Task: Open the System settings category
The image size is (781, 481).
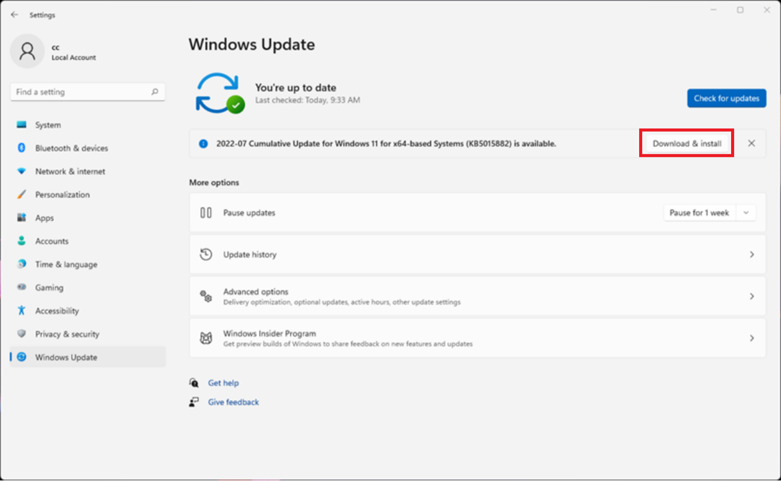Action: point(48,125)
